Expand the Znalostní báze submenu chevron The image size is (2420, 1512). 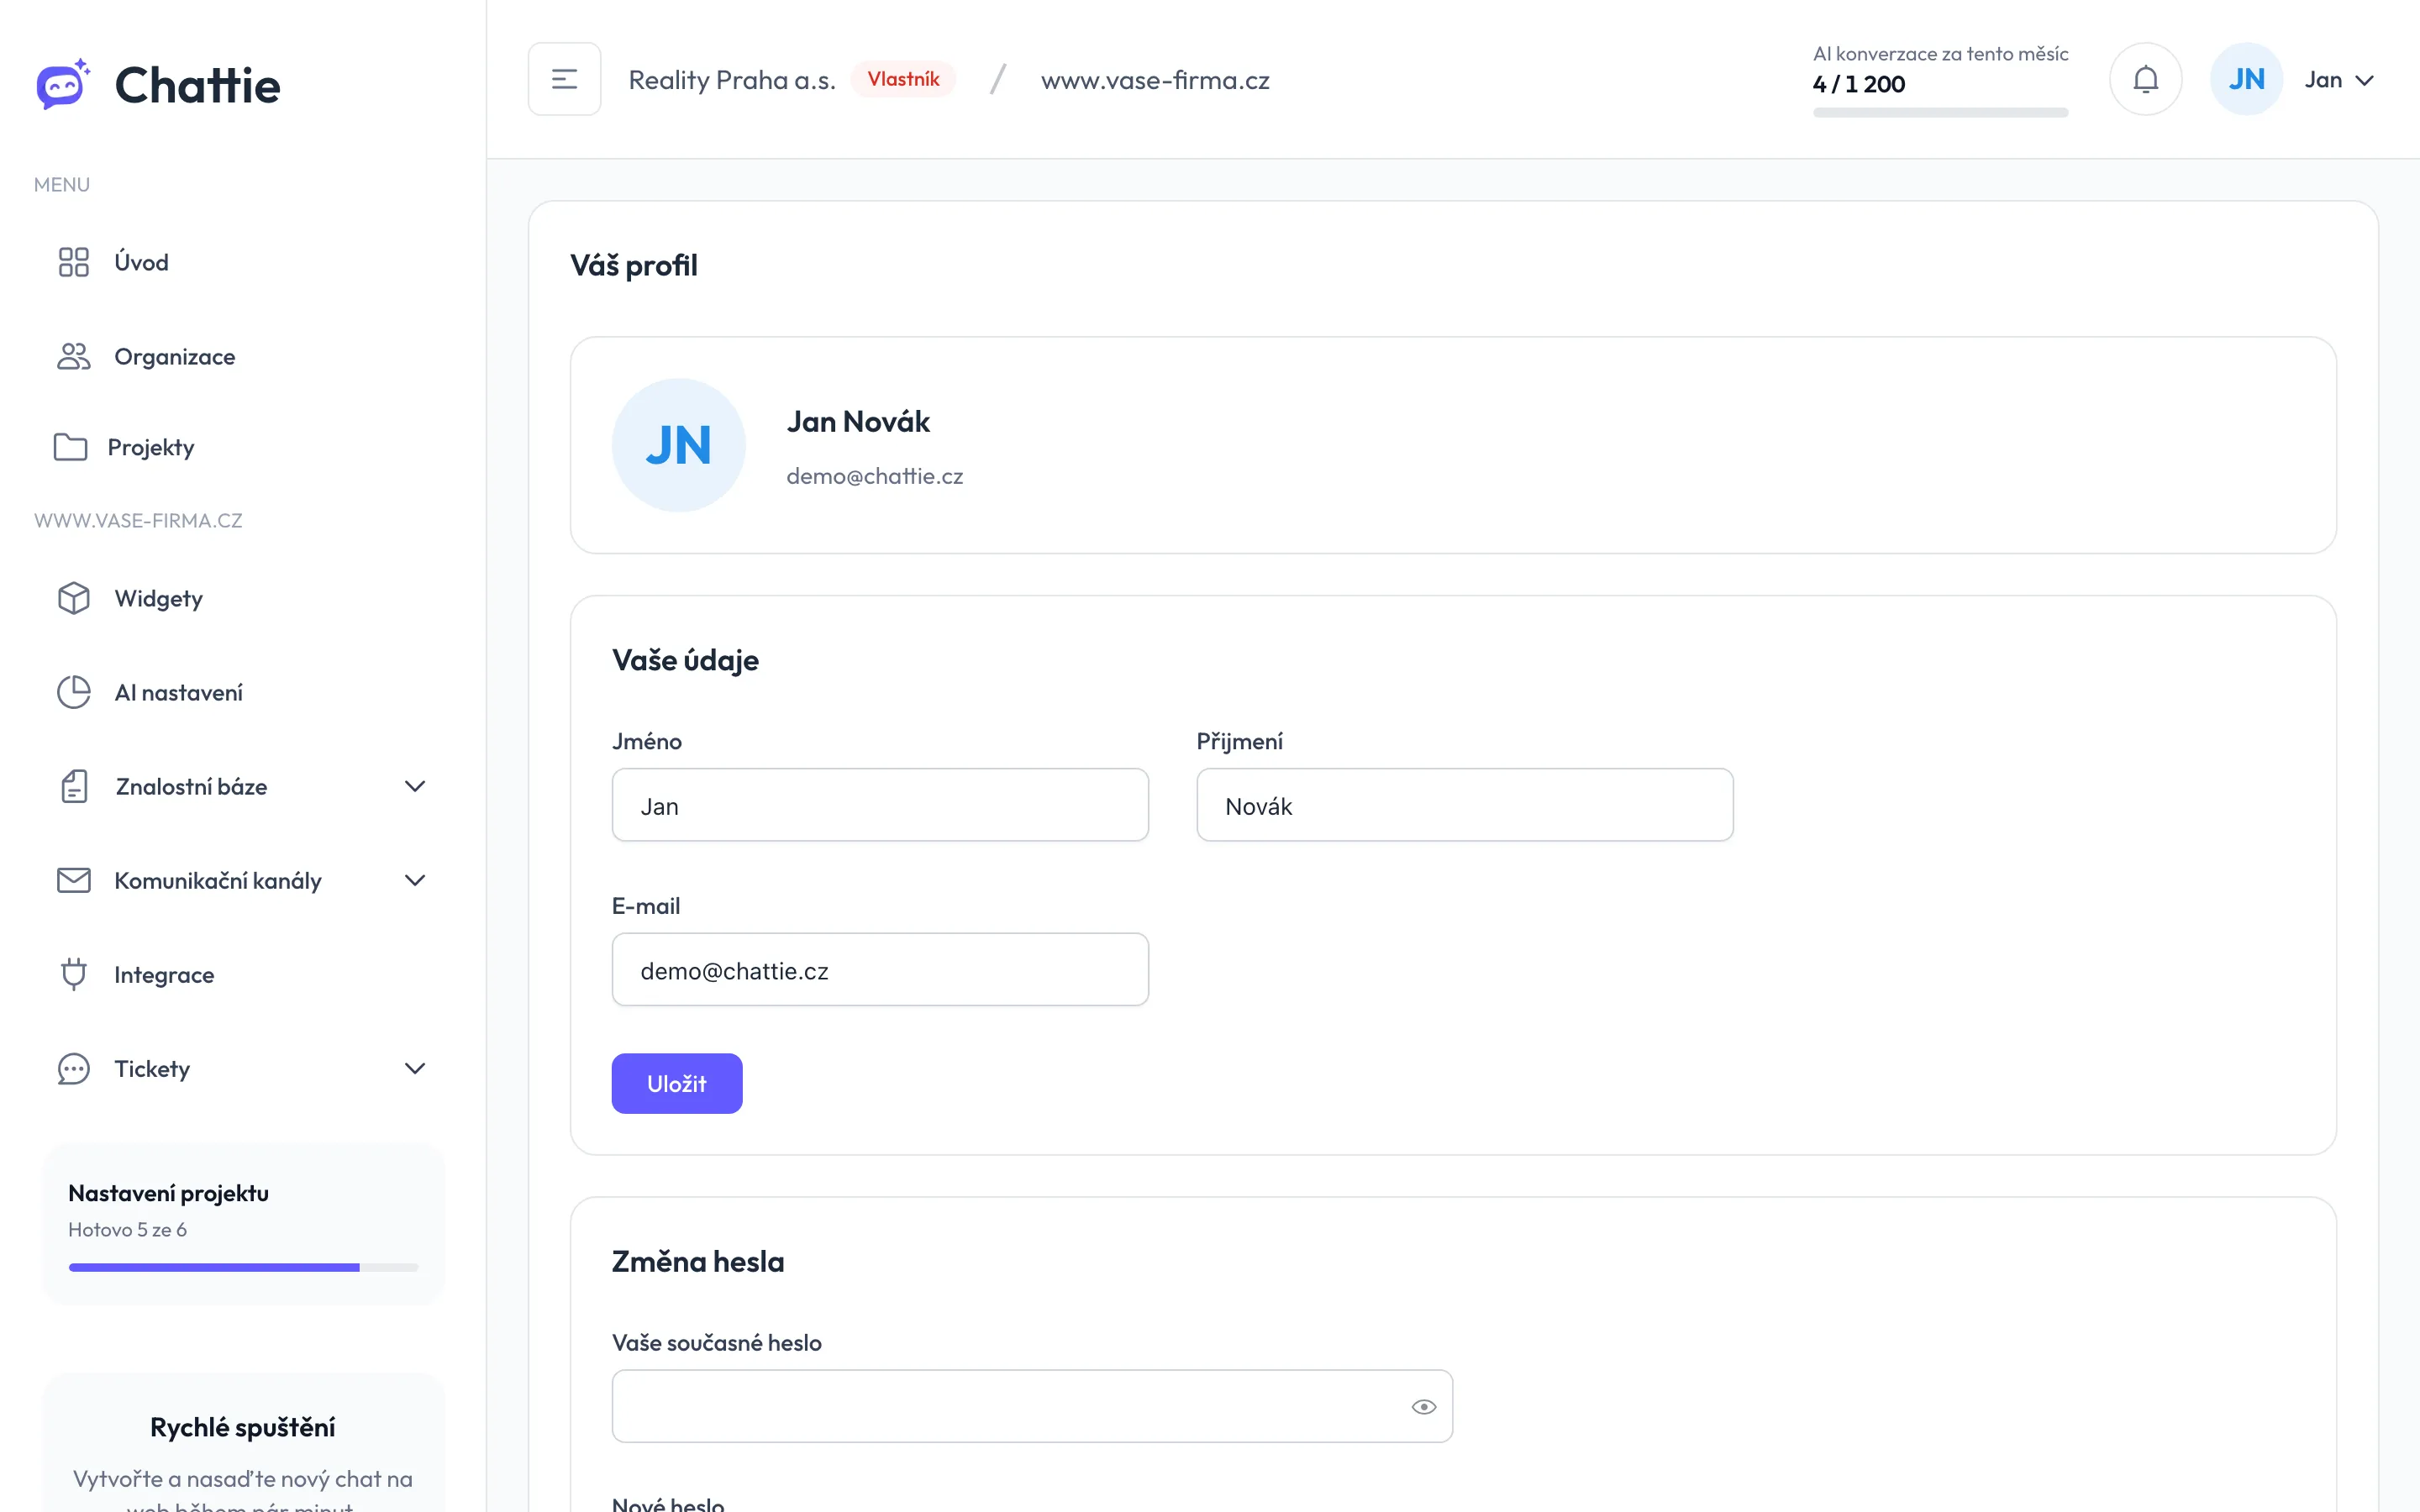point(415,786)
